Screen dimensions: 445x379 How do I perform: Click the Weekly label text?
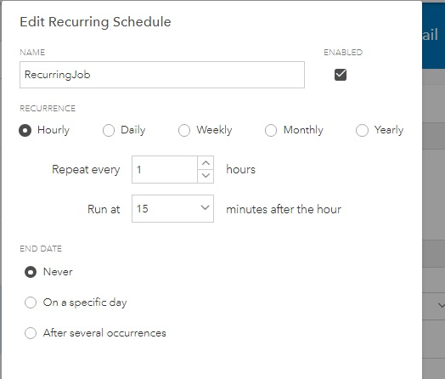click(x=214, y=130)
